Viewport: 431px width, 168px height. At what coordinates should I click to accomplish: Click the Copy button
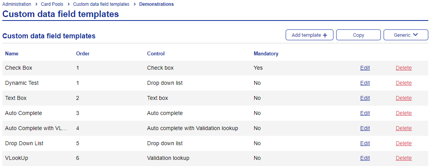pyautogui.click(x=358, y=35)
